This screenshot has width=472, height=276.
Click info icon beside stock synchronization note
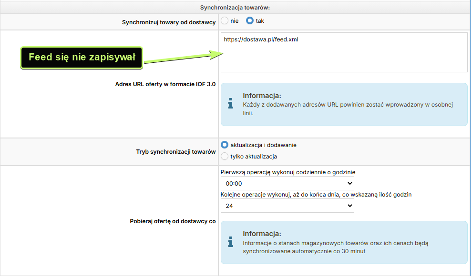(x=231, y=242)
